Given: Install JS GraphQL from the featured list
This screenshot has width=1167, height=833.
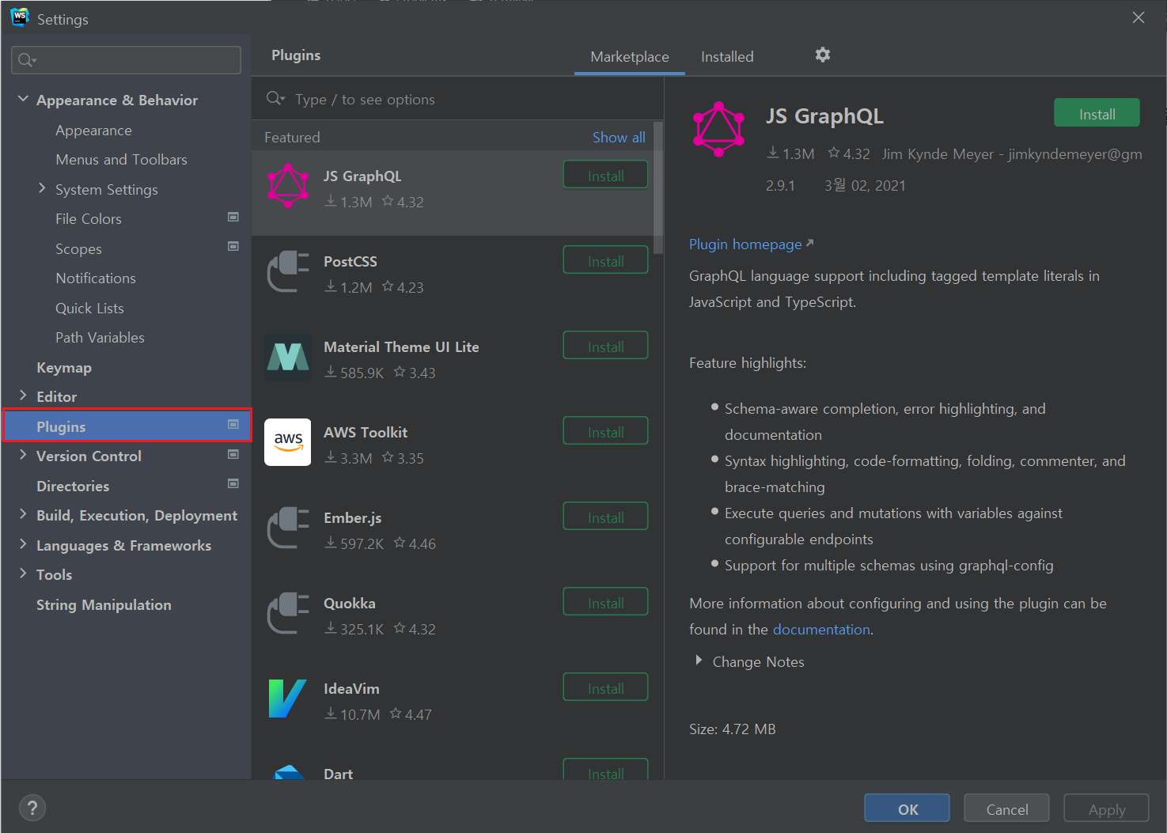Looking at the screenshot, I should (605, 175).
